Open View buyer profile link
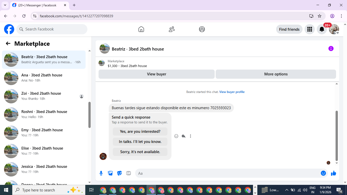Viewport: 347px width, 195px height. pyautogui.click(x=232, y=92)
